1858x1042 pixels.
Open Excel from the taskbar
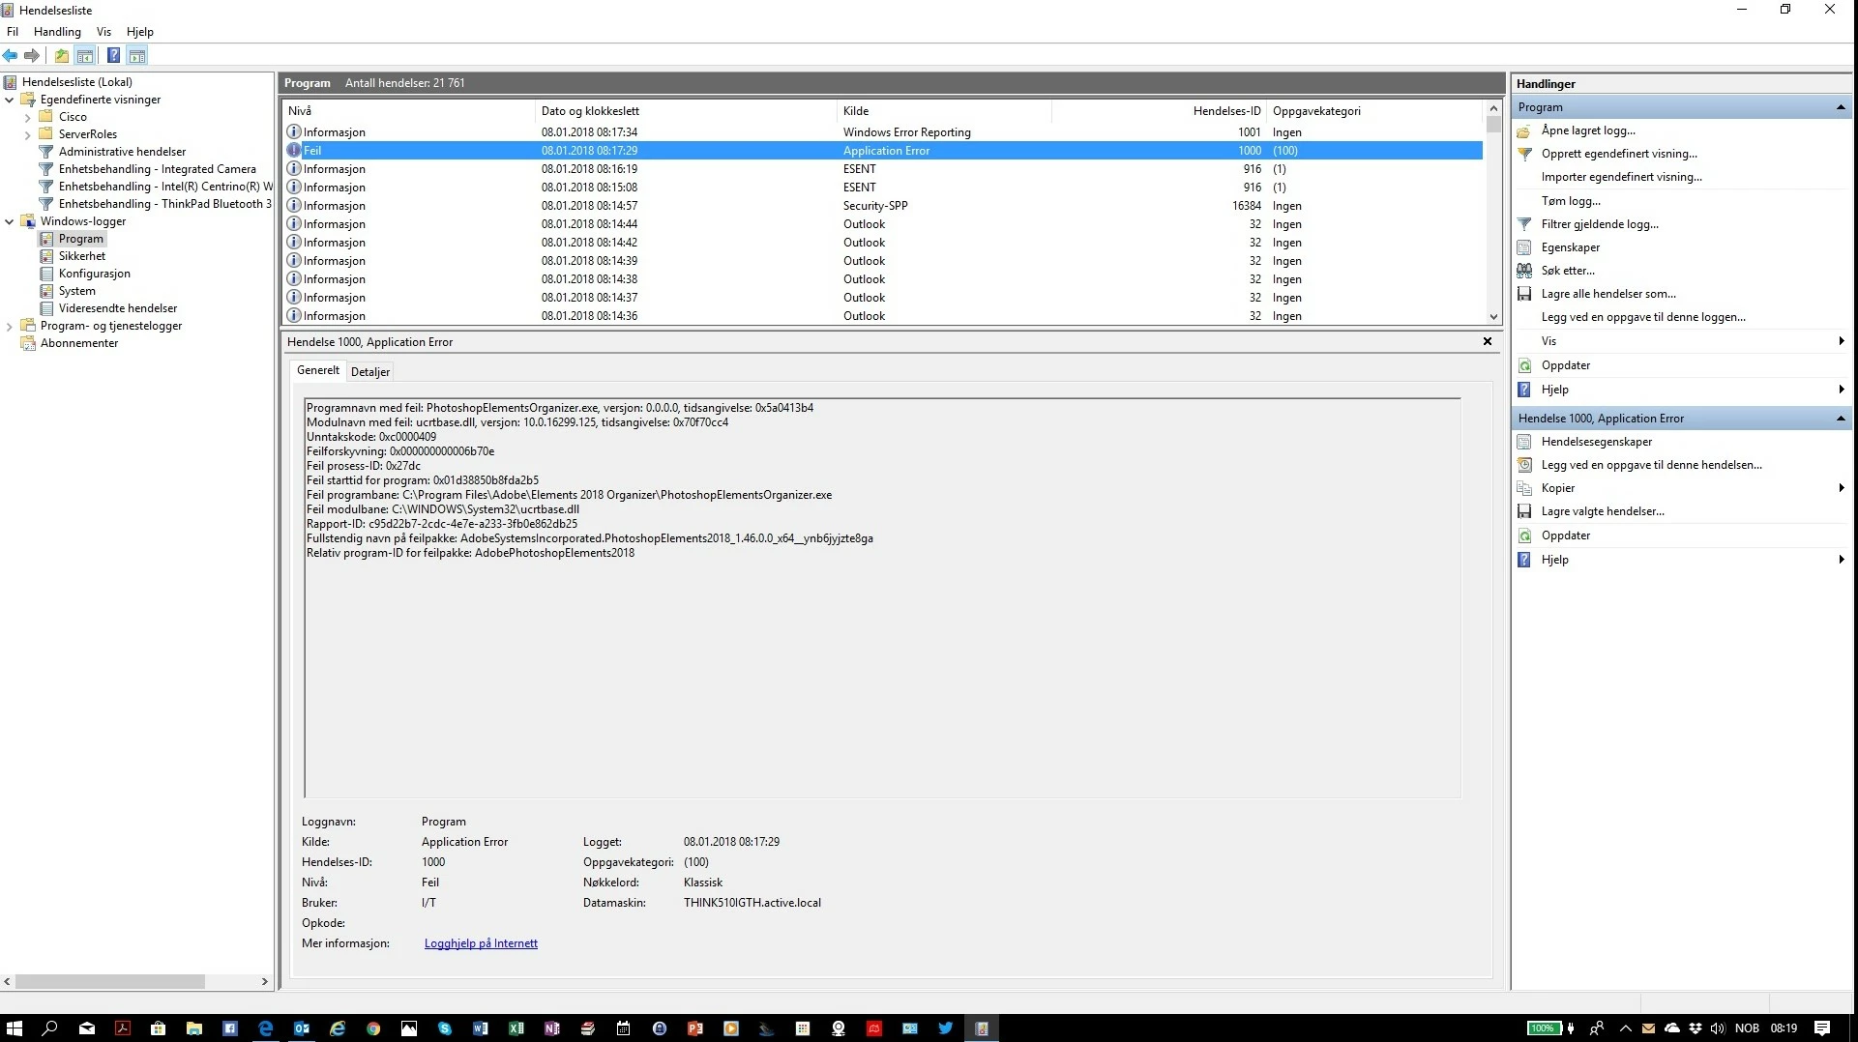(x=516, y=1028)
